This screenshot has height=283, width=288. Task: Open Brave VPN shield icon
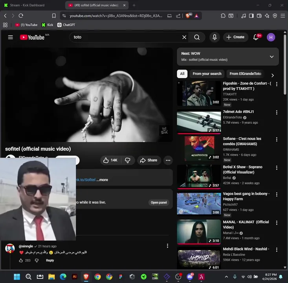275,16
